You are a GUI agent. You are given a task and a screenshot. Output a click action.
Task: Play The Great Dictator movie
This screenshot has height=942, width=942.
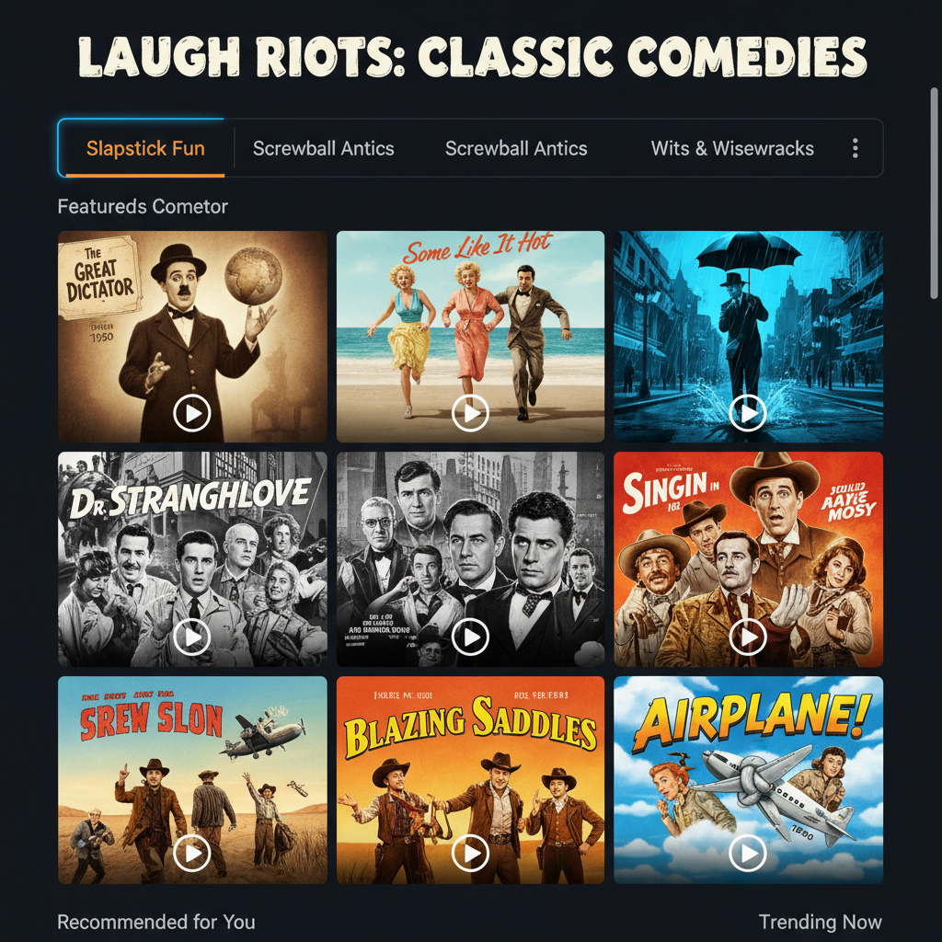pyautogui.click(x=191, y=413)
